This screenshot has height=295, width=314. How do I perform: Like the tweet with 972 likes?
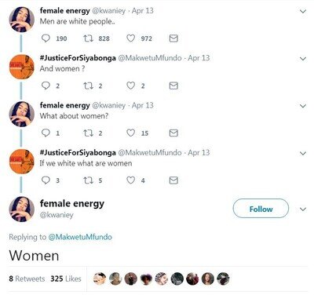130,38
